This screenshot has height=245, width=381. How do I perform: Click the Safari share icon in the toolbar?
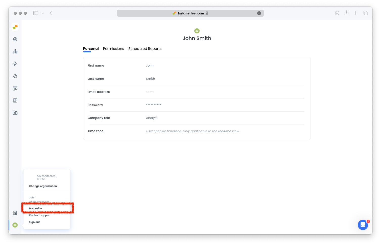[346, 13]
